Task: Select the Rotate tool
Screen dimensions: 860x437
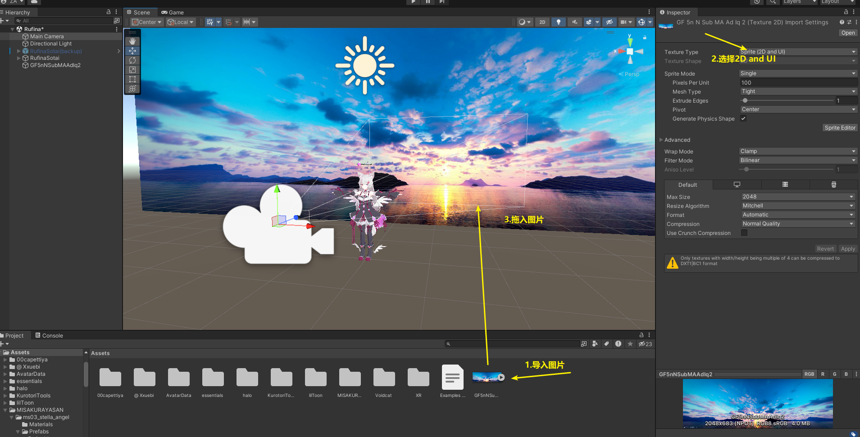Action: pos(132,60)
